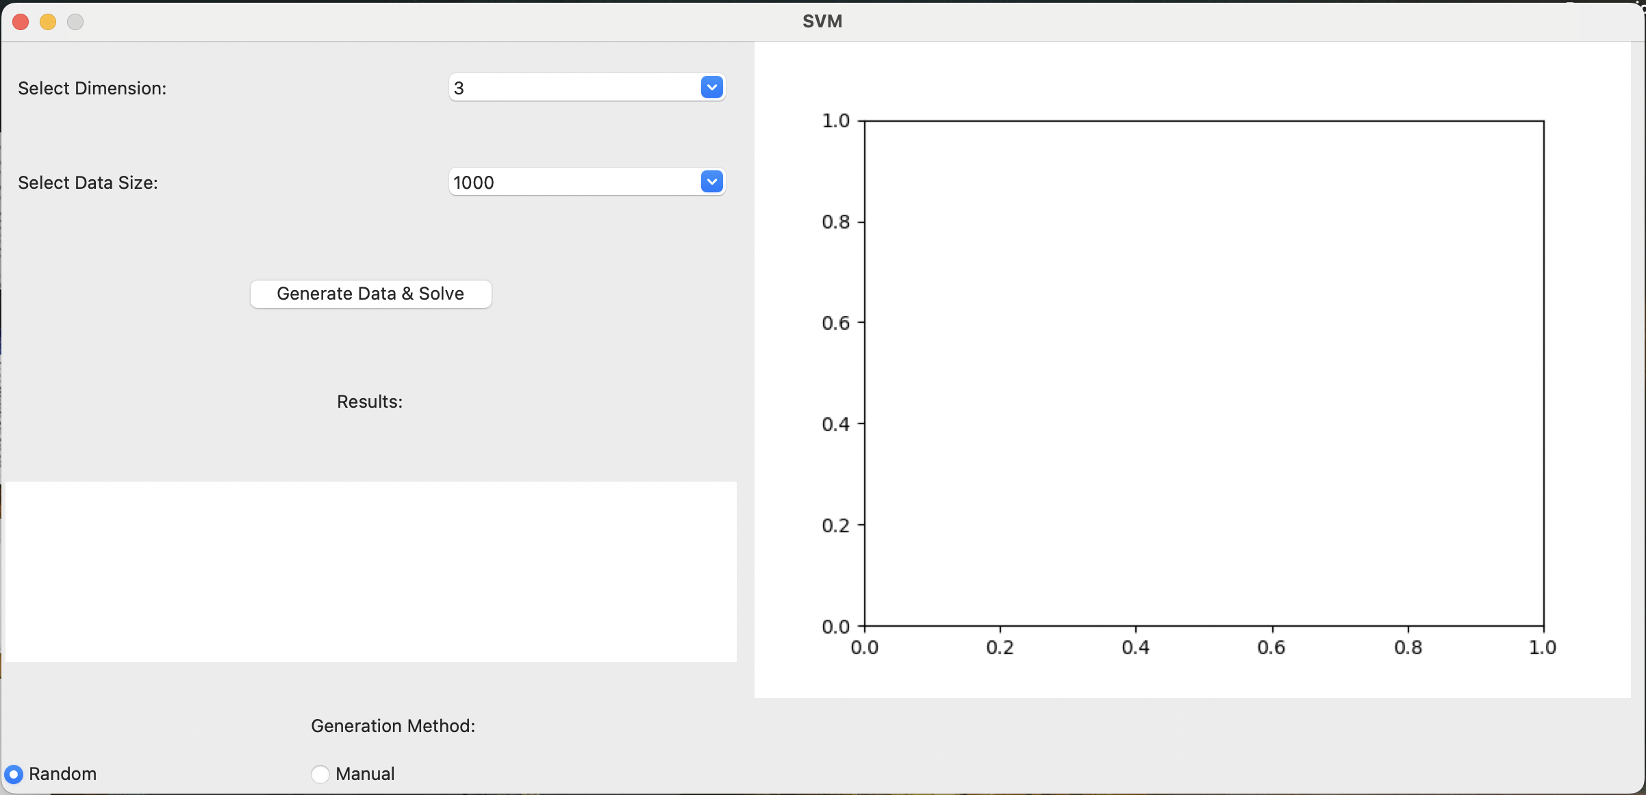Select the Random generation method
This screenshot has height=795, width=1646.
14,774
